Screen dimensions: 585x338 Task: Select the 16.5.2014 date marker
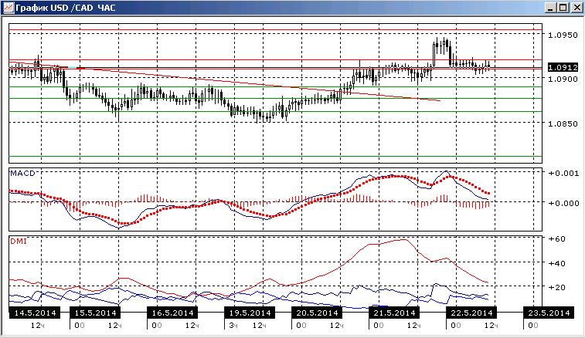point(172,313)
